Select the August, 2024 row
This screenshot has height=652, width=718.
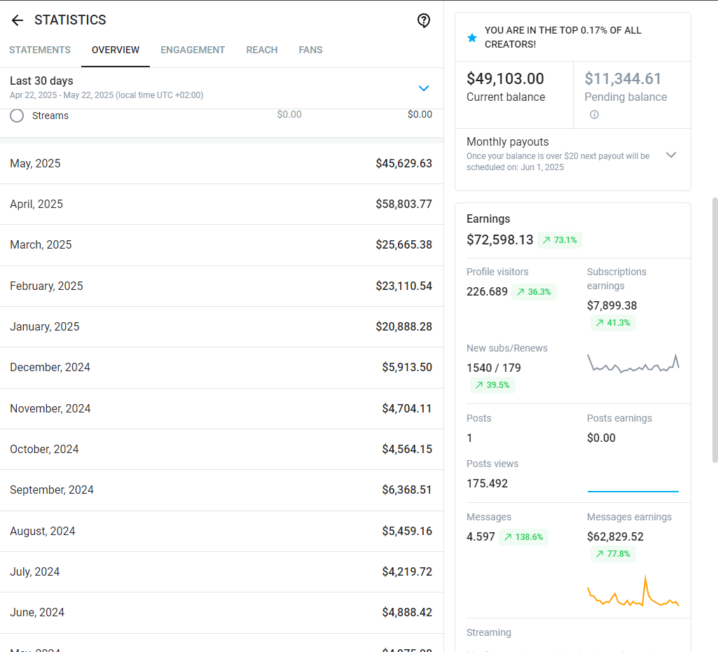pyautogui.click(x=221, y=531)
